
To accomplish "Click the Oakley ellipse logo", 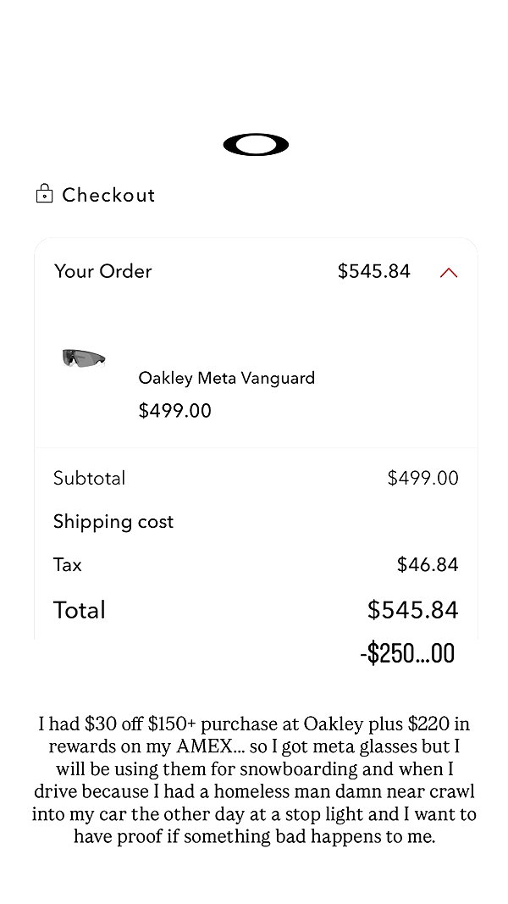I will (x=256, y=145).
